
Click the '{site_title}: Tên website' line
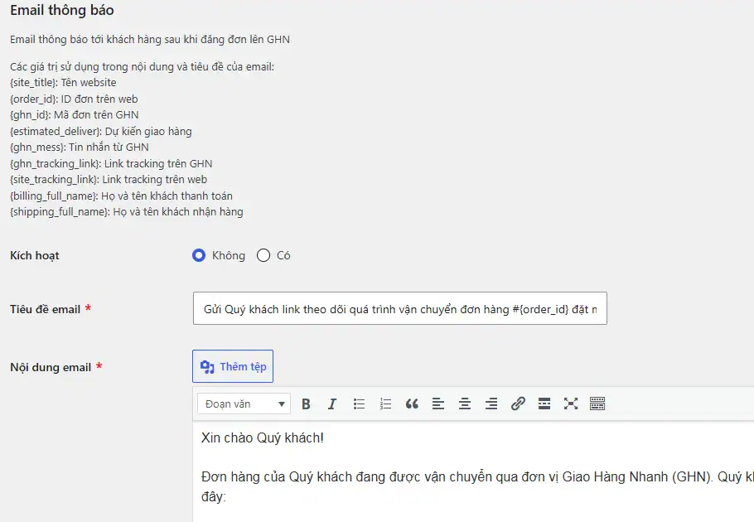[x=63, y=83]
